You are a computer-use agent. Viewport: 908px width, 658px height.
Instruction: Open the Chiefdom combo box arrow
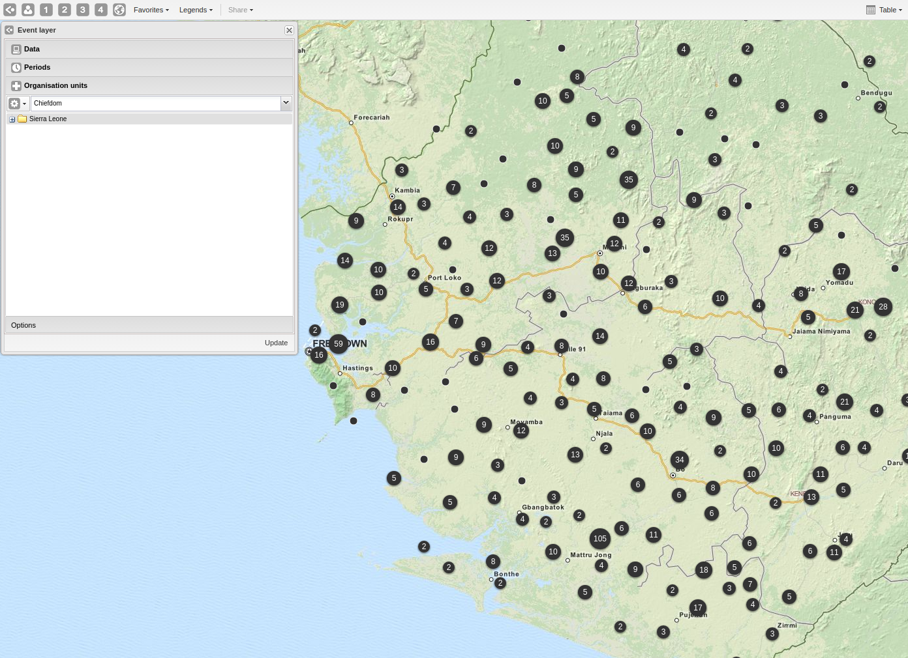coord(286,103)
